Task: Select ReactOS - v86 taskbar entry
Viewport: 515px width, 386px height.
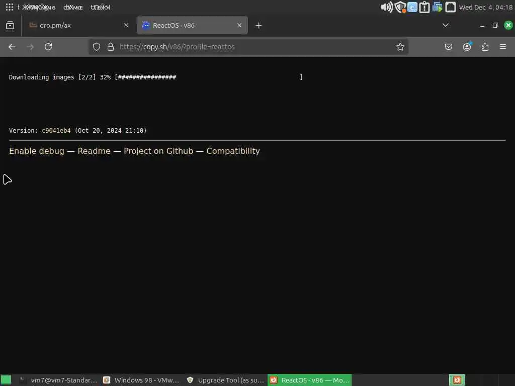Action: [x=309, y=380]
